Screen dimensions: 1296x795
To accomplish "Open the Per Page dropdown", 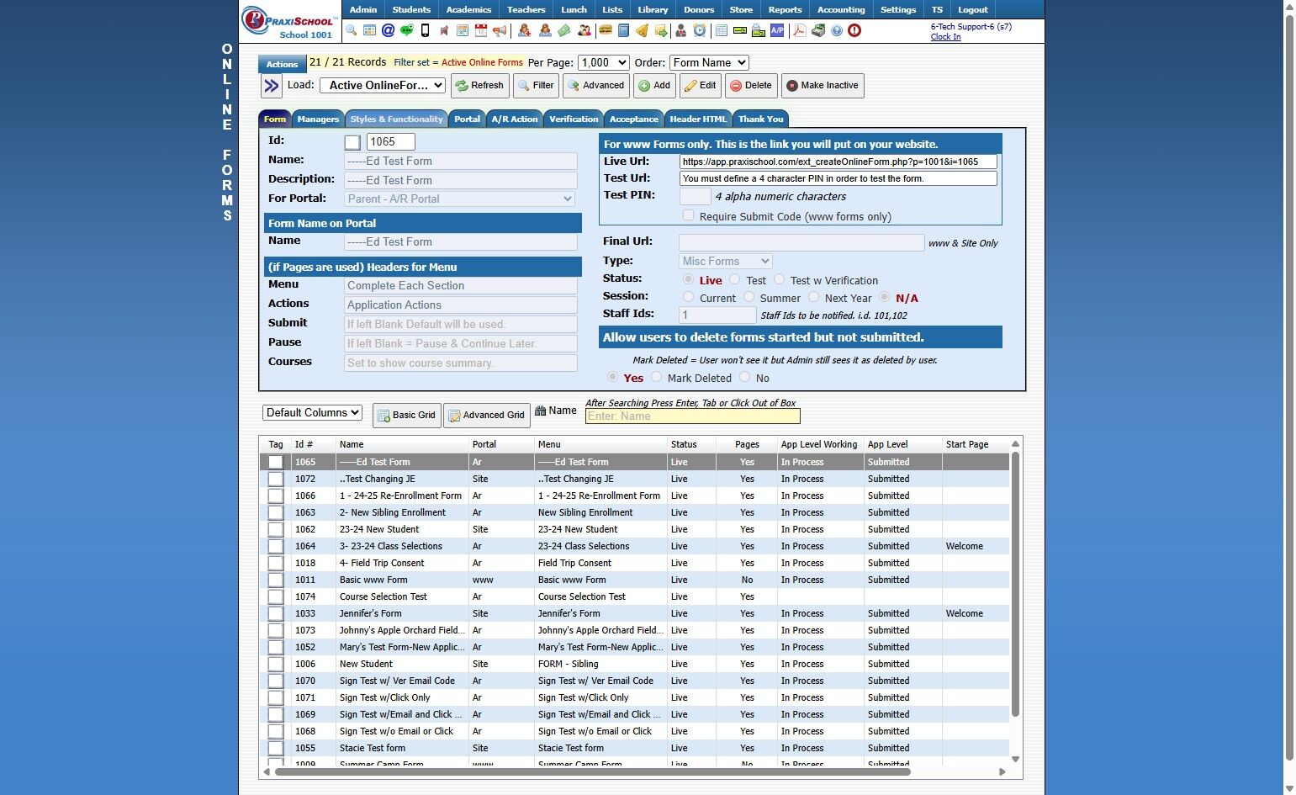I will click(603, 63).
